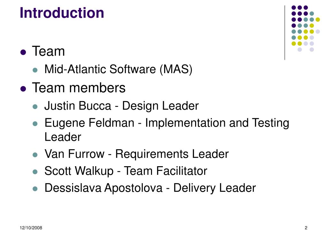327x245 pixels.
Task: Select the Justin Bucca - Design Leader line
Action: pos(121,106)
